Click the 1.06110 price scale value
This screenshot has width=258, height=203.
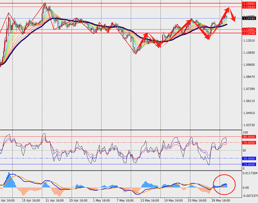(x=249, y=101)
